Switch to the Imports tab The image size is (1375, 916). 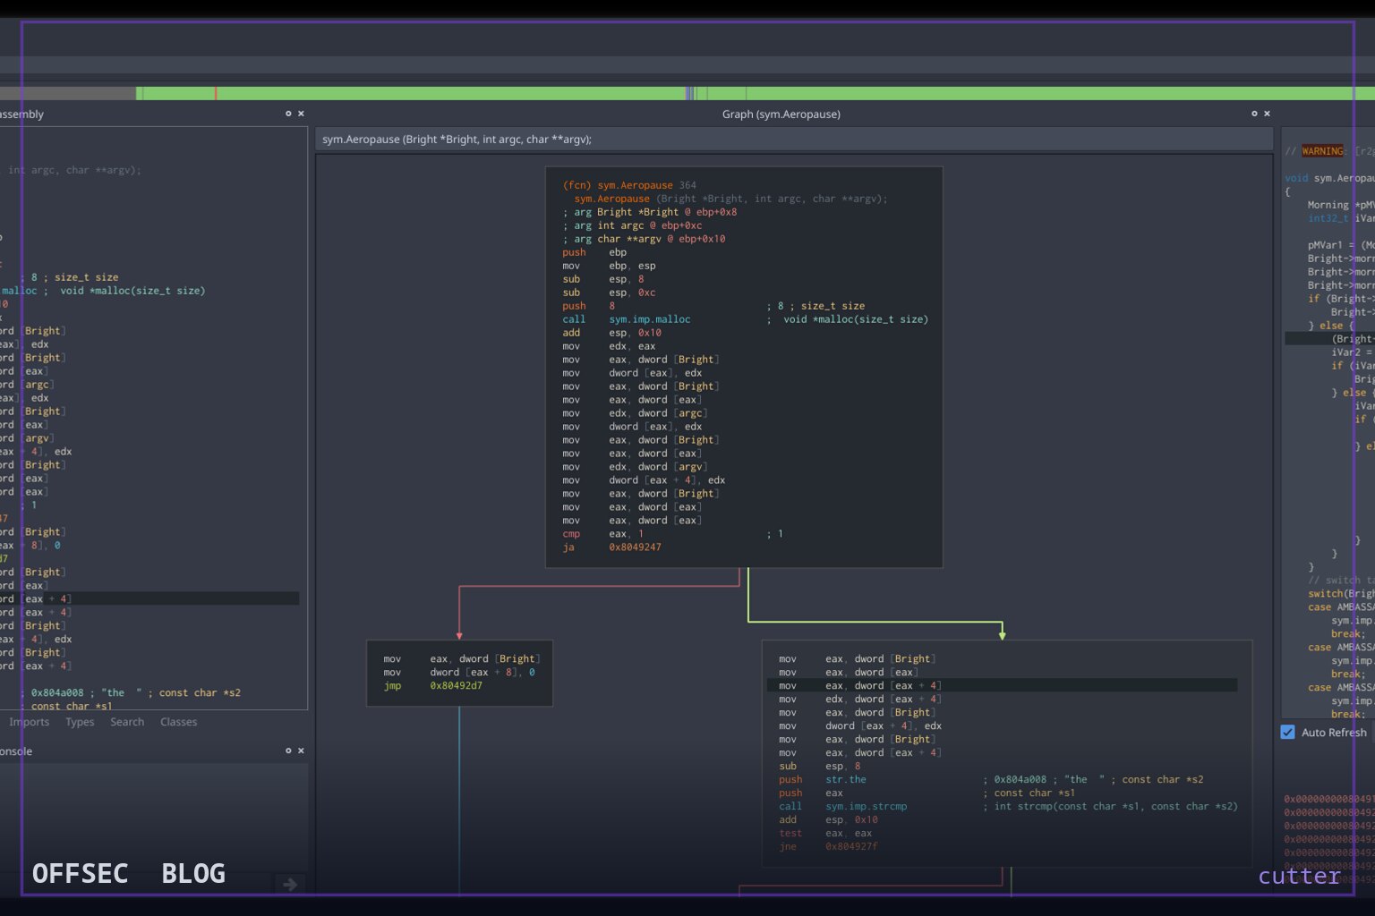coord(30,722)
